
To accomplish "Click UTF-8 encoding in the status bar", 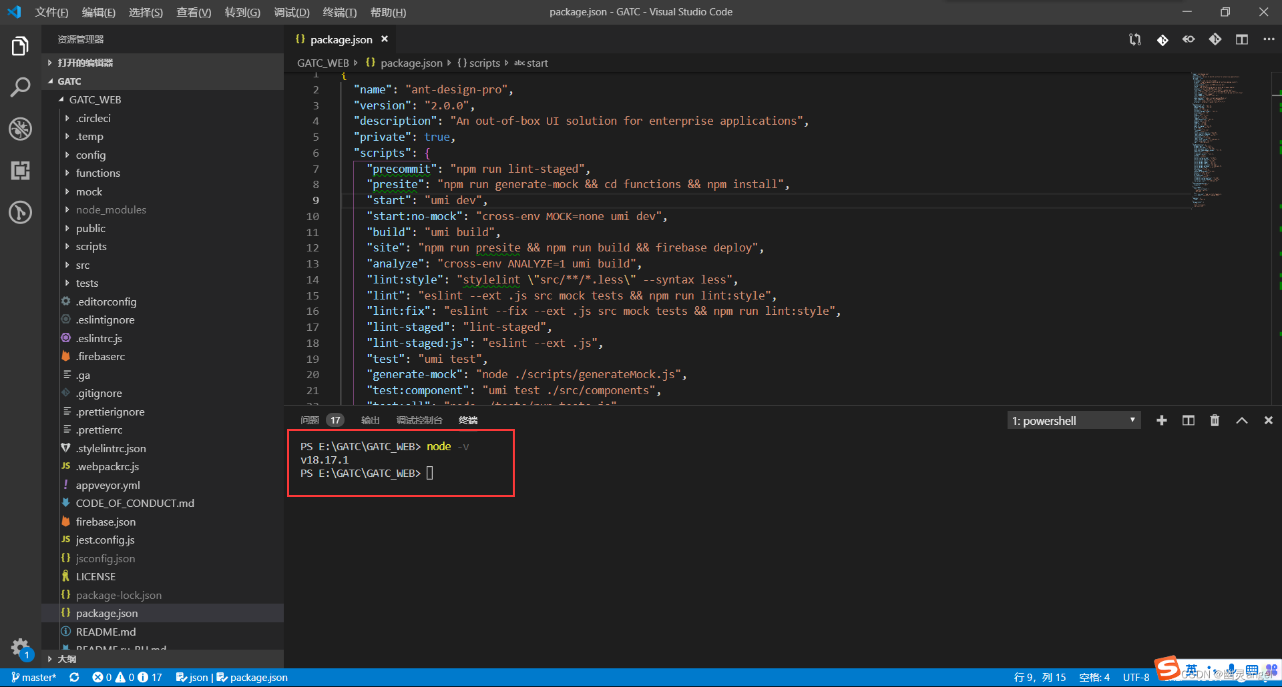I will coord(1136,677).
